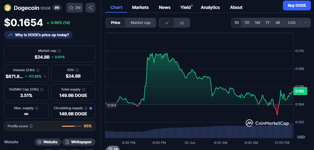The width and height of the screenshot is (314, 150).
Task: Open the Yield tab
Action: (x=186, y=8)
